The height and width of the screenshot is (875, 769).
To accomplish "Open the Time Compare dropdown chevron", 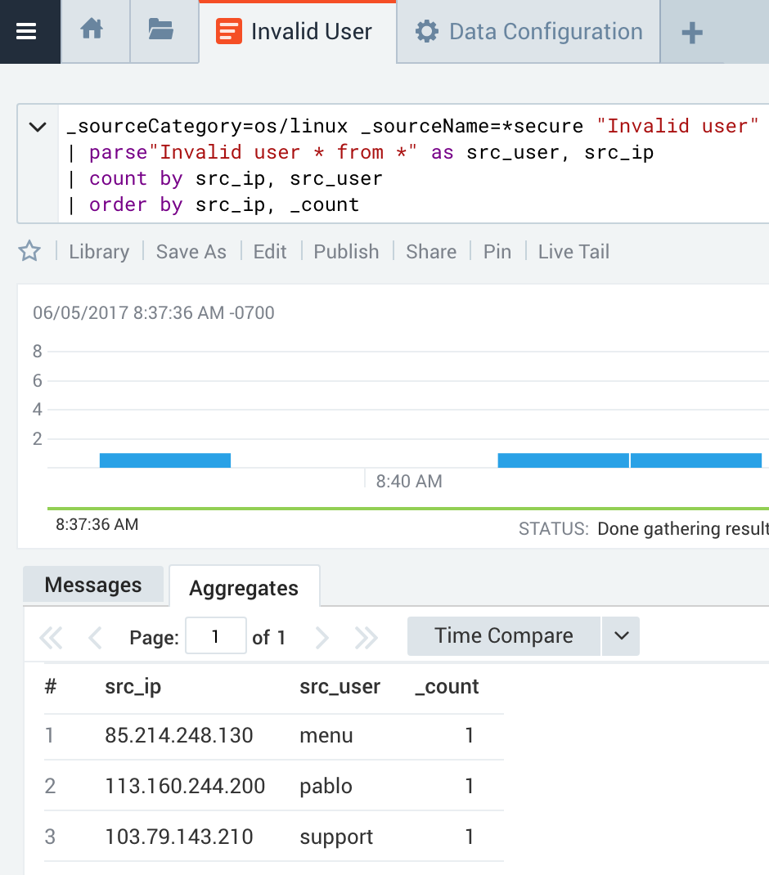I will pos(623,636).
